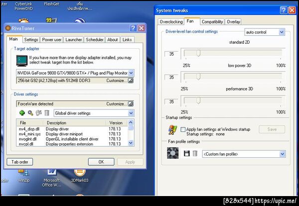Viewport: 299px width, 206px height.
Task: Click the performance 3D value field
Action: tap(171, 102)
